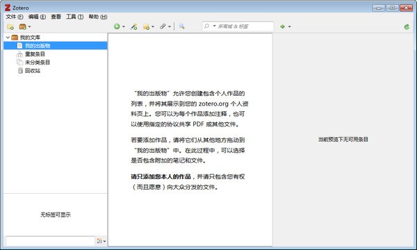
Task: Click the tag filter input field
Action: point(50,241)
